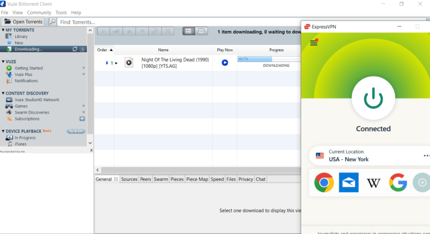Open the Community menu

39,12
